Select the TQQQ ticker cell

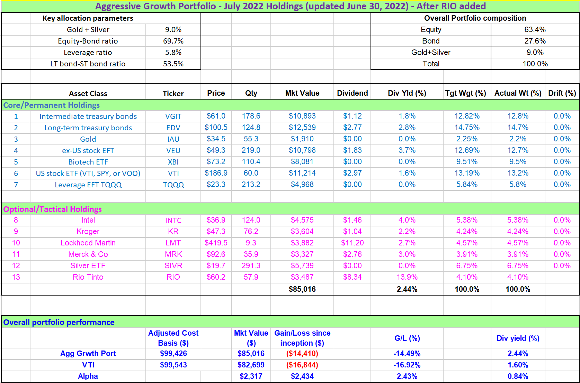tap(173, 185)
